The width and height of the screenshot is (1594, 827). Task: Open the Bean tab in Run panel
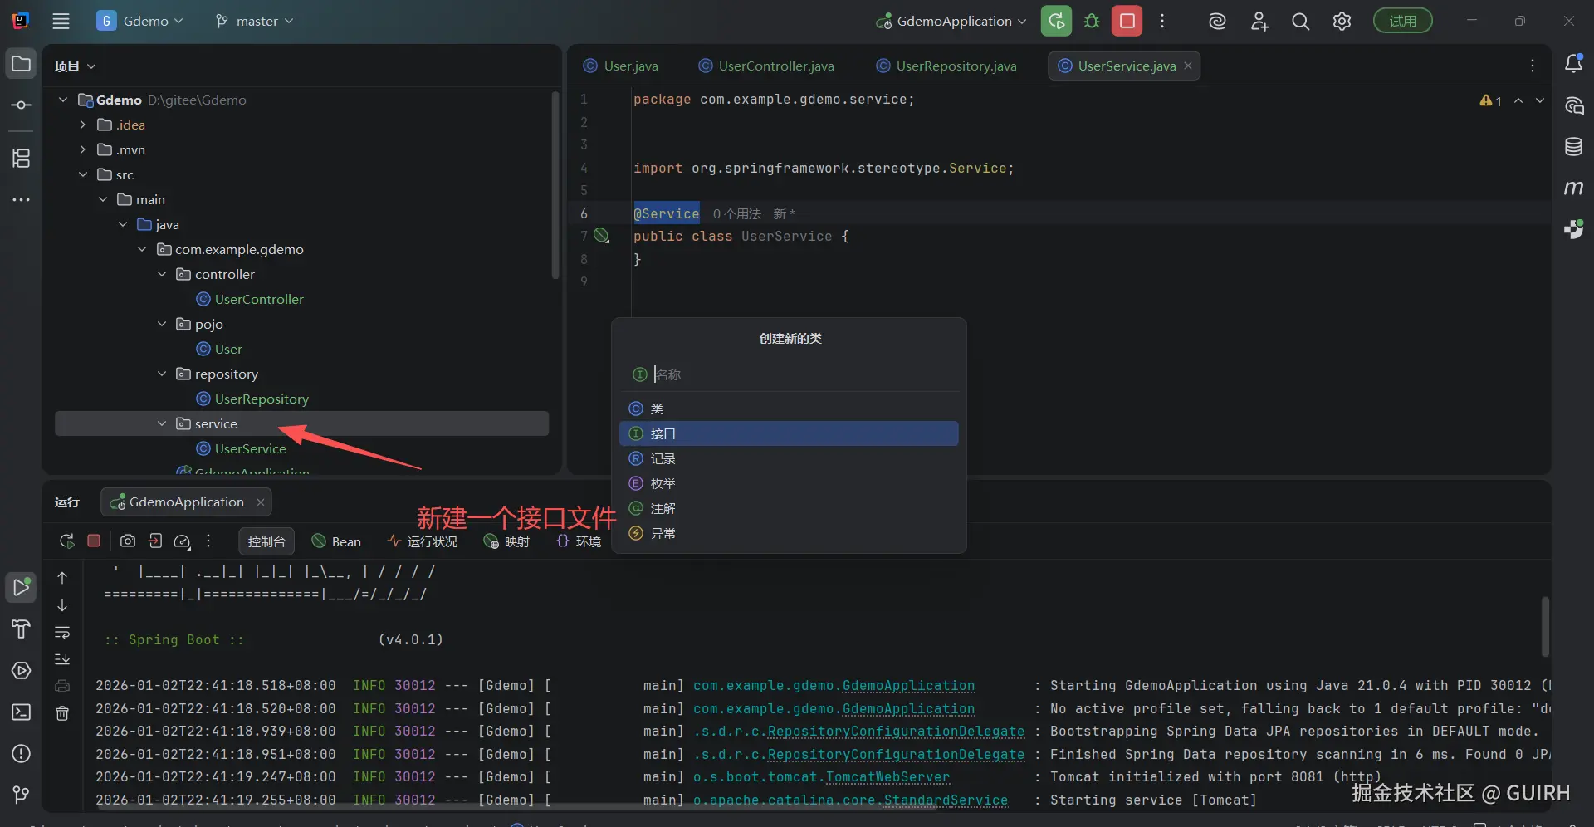coord(336,541)
